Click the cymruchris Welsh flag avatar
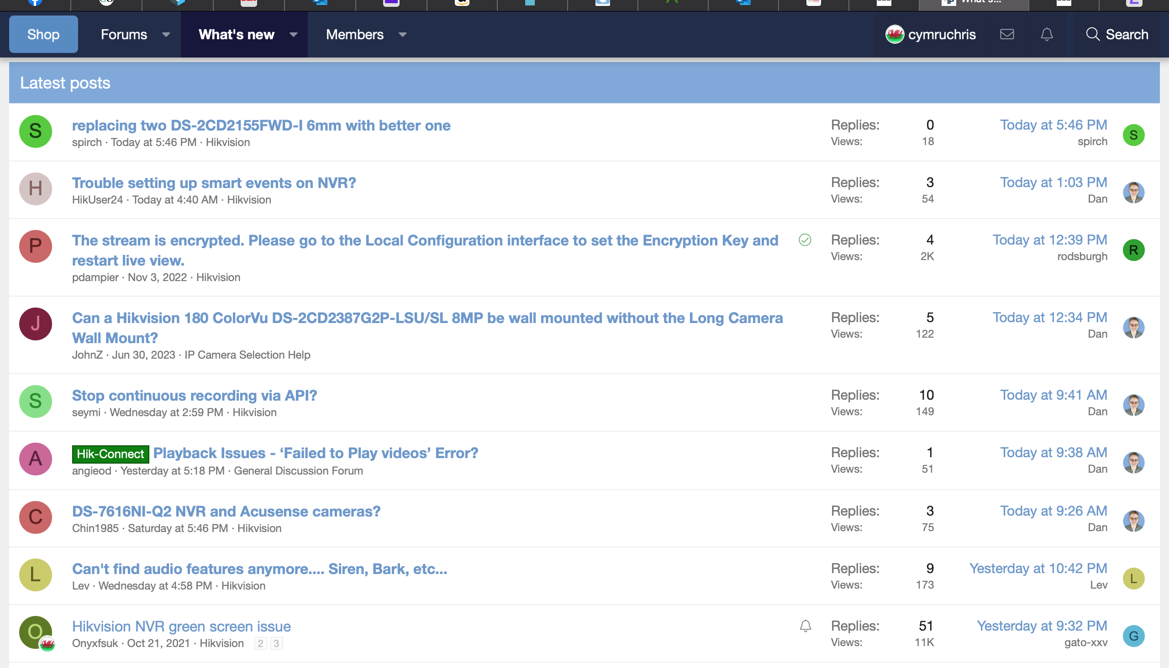The width and height of the screenshot is (1169, 668). [895, 34]
